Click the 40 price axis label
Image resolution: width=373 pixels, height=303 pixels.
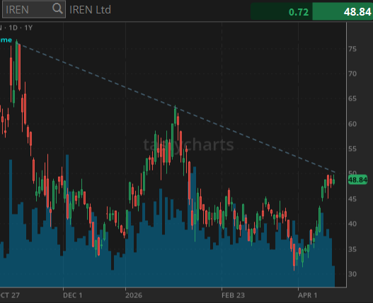pos(352,224)
